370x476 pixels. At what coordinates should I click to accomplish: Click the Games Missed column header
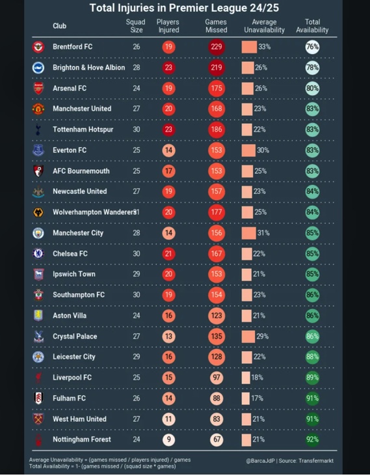click(x=216, y=26)
